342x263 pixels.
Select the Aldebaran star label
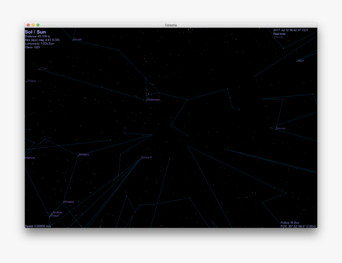coord(154,99)
